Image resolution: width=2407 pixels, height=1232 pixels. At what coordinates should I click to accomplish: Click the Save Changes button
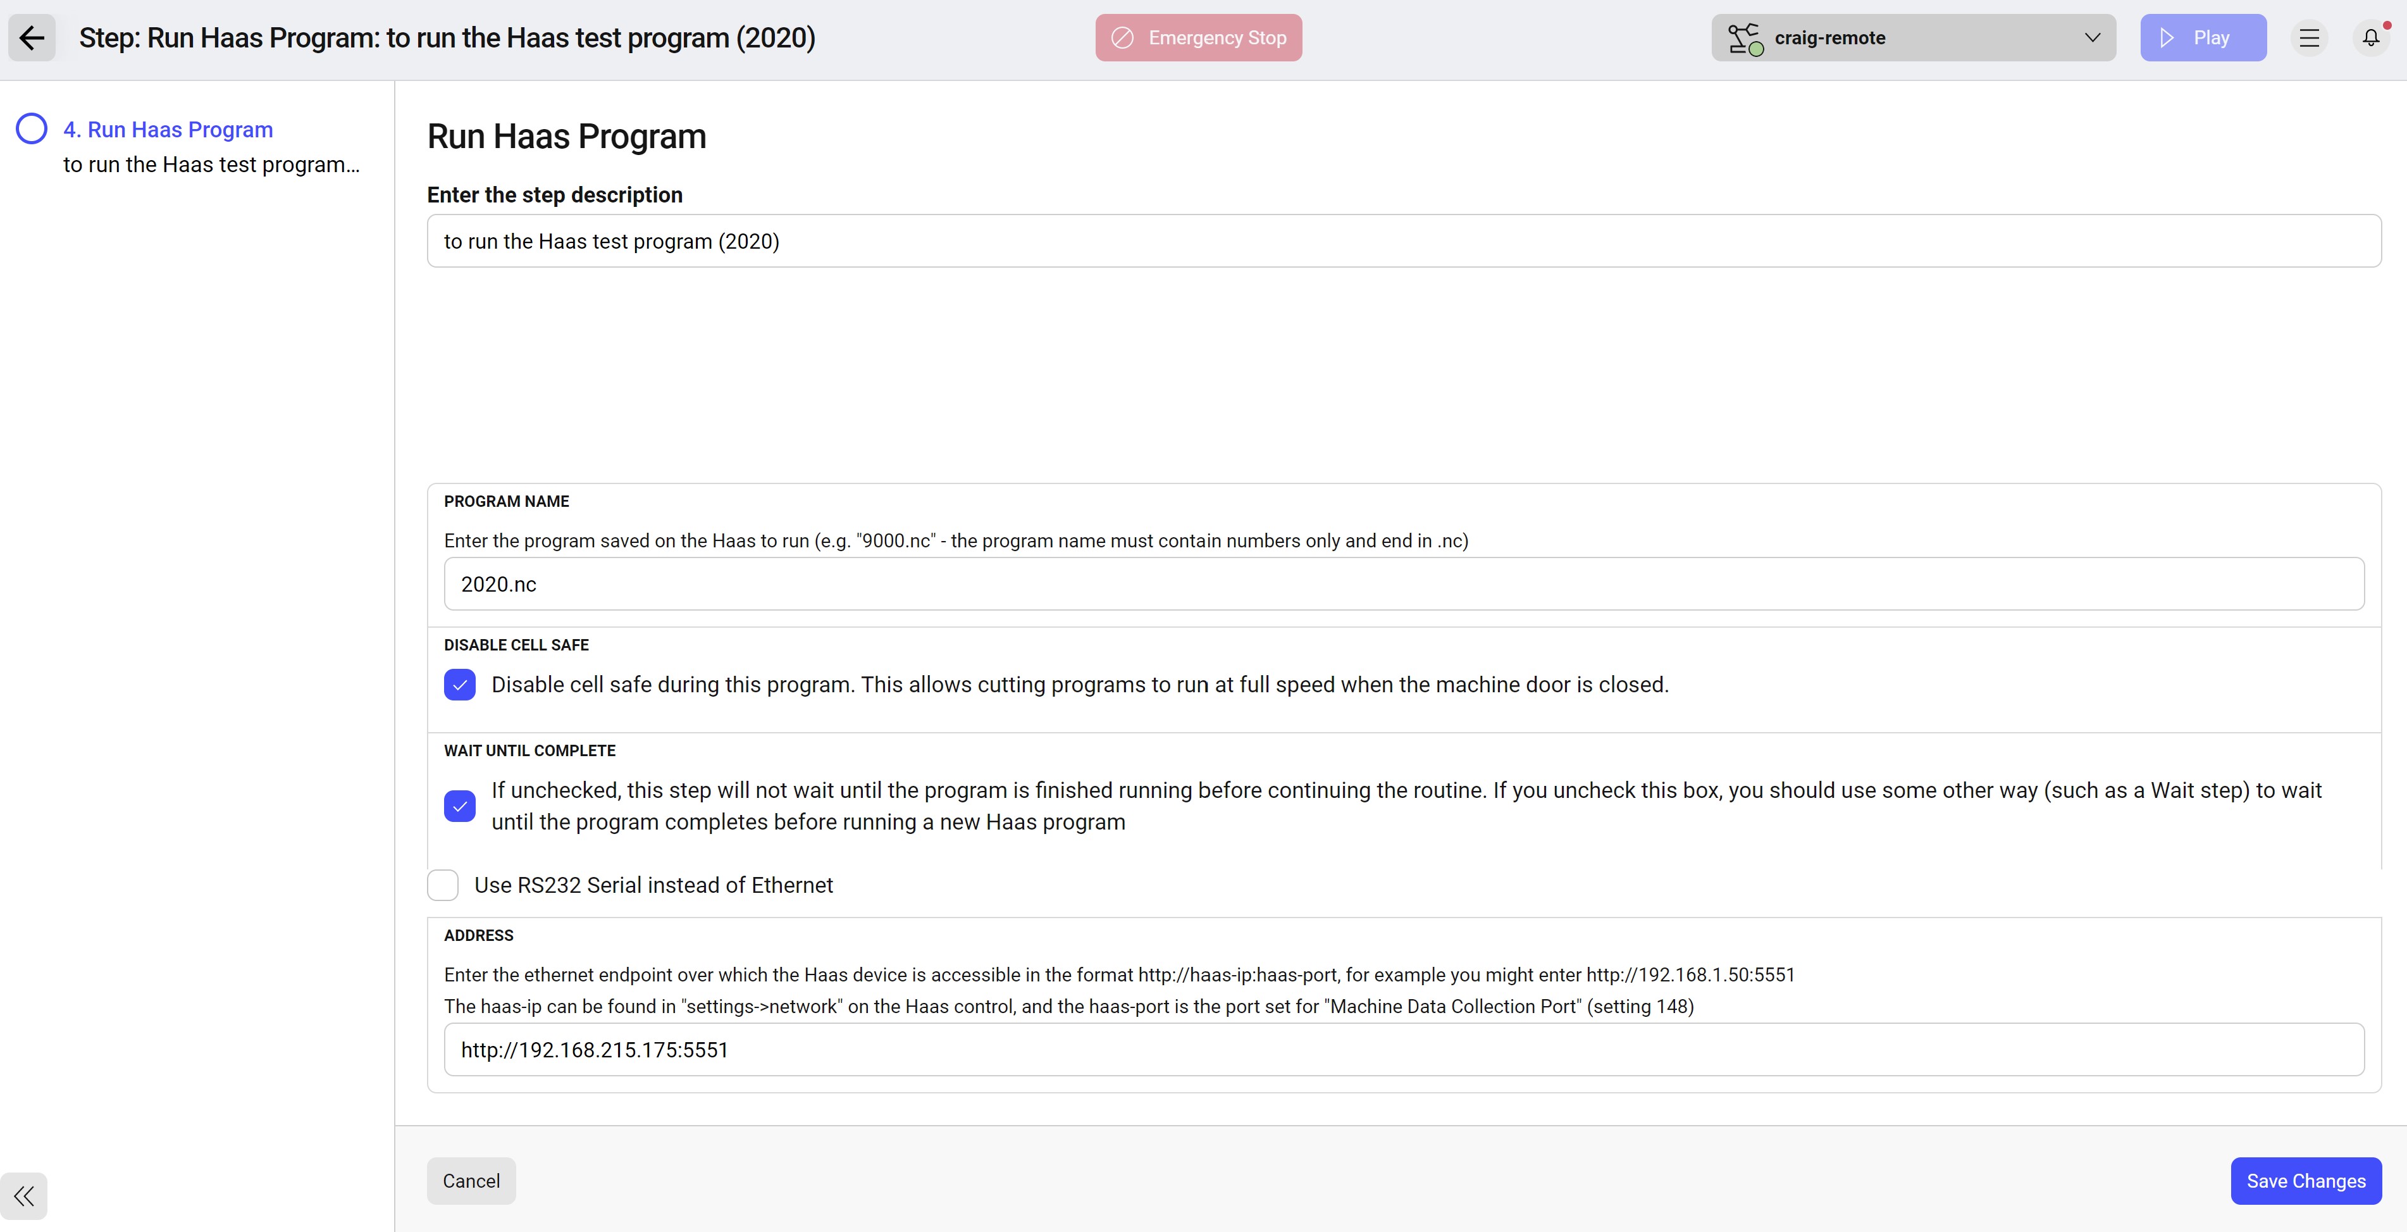[x=2305, y=1181]
